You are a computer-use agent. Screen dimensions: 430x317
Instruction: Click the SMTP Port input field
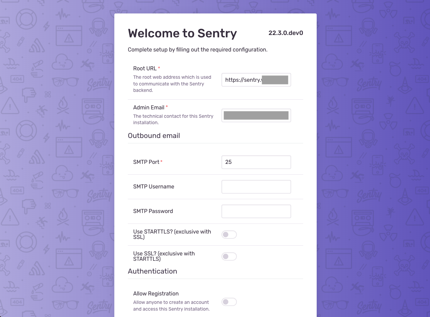256,162
